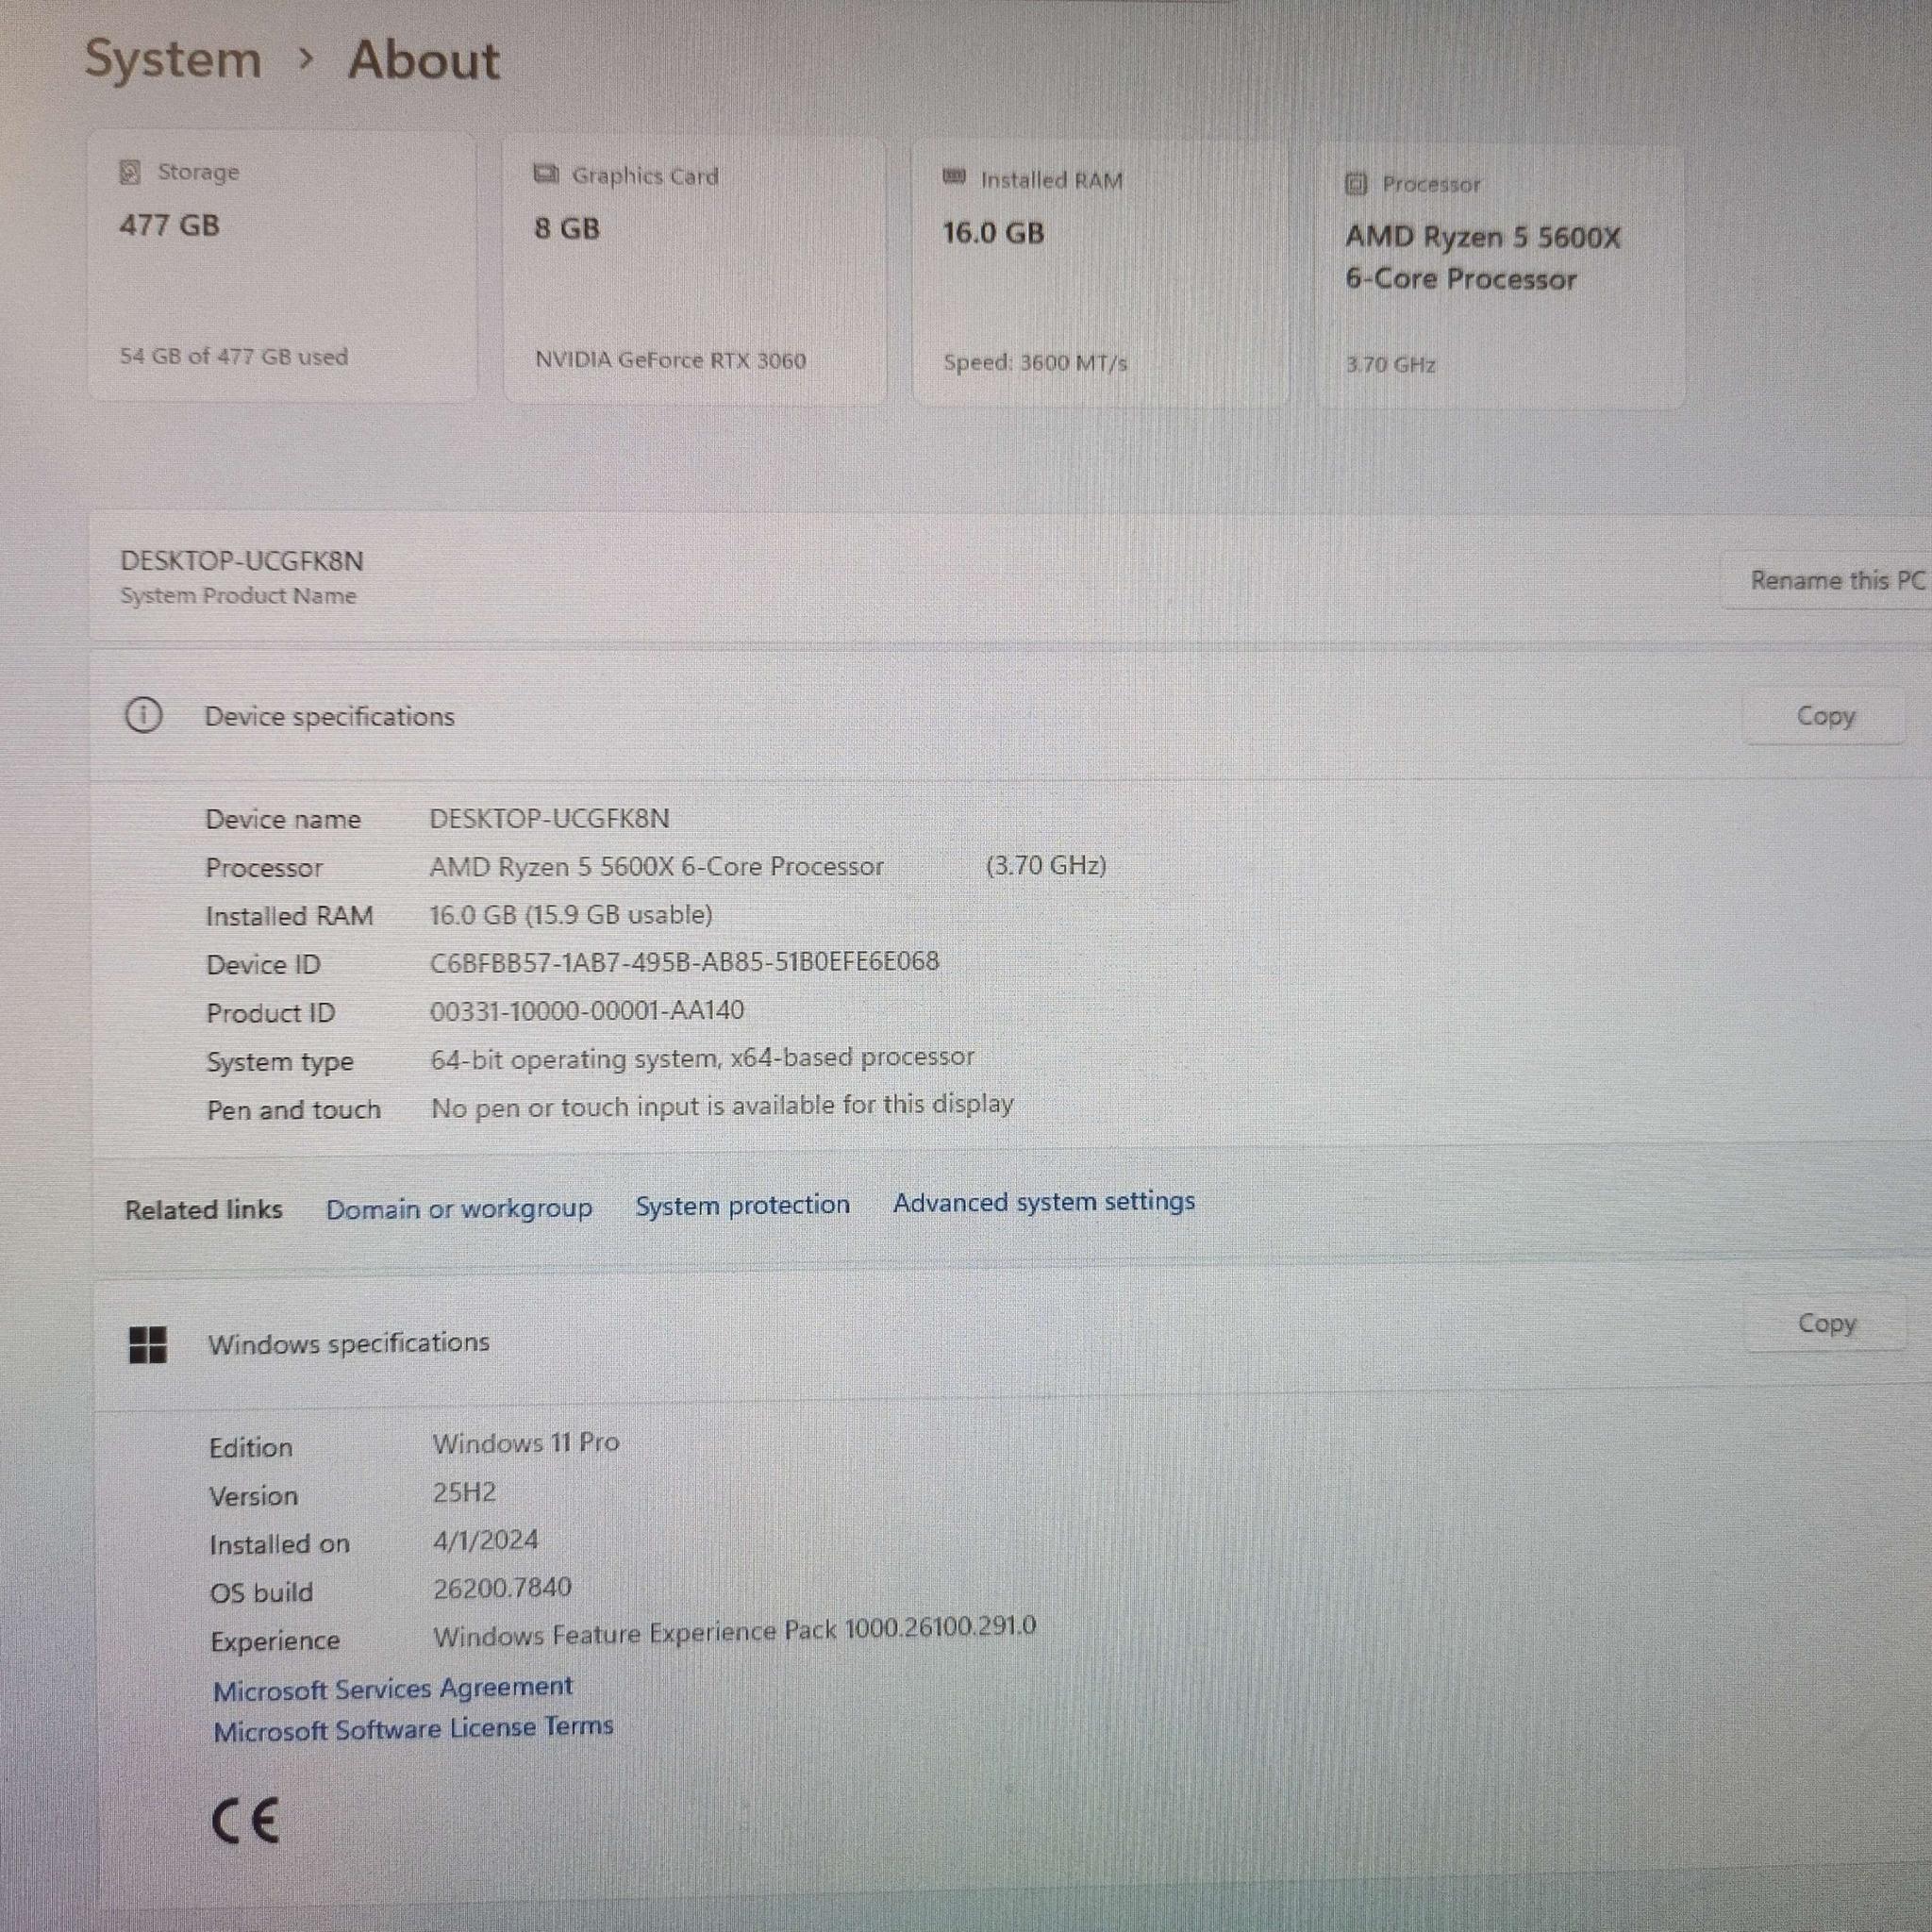Click the Storage drive icon
The height and width of the screenshot is (1932, 1932).
pos(130,172)
